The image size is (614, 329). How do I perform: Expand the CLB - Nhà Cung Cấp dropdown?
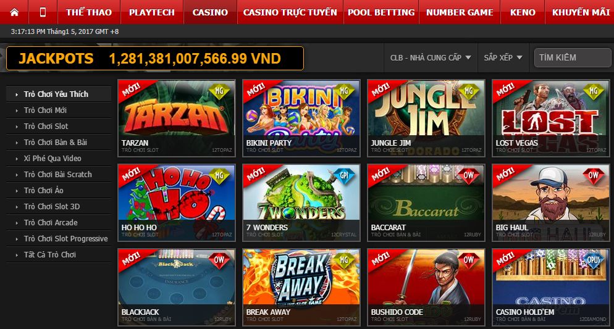(x=431, y=57)
